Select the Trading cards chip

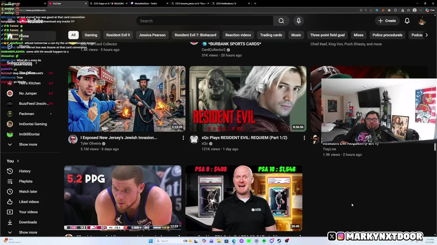tap(271, 35)
